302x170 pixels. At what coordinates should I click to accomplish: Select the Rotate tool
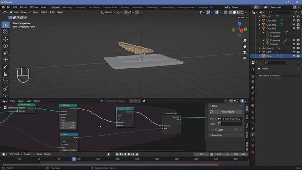pos(6,46)
